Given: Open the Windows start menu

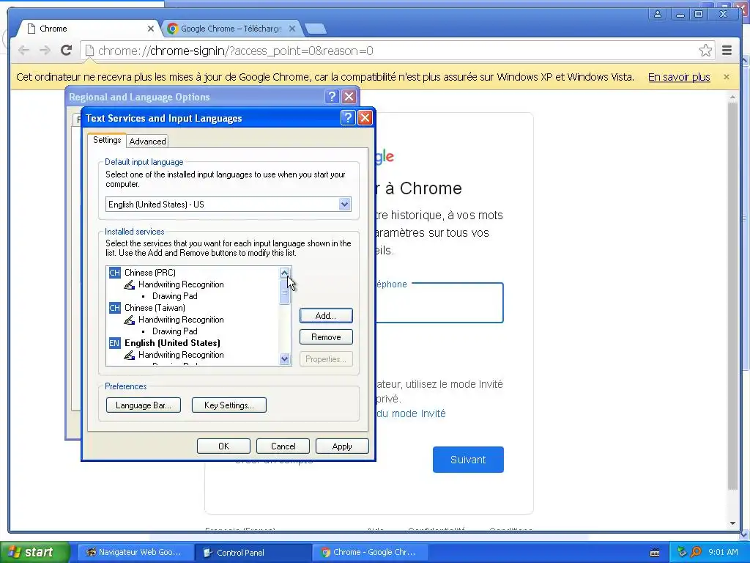Looking at the screenshot, I should tap(34, 552).
